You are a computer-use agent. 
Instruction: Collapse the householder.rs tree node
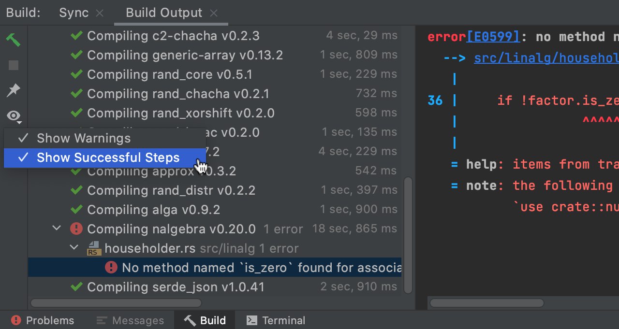click(x=74, y=248)
